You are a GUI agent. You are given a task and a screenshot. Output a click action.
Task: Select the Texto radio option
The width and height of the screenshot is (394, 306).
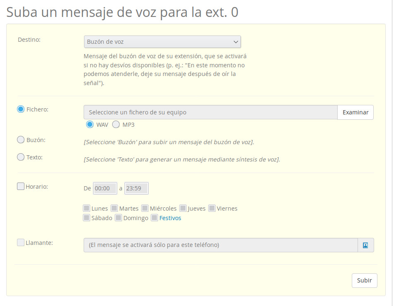point(21,157)
